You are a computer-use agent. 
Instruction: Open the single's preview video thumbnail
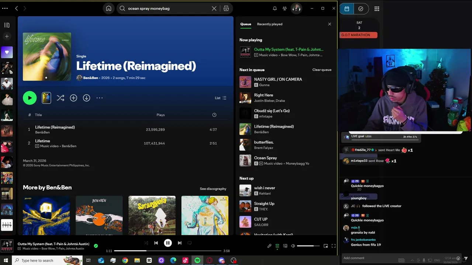(x=46, y=98)
